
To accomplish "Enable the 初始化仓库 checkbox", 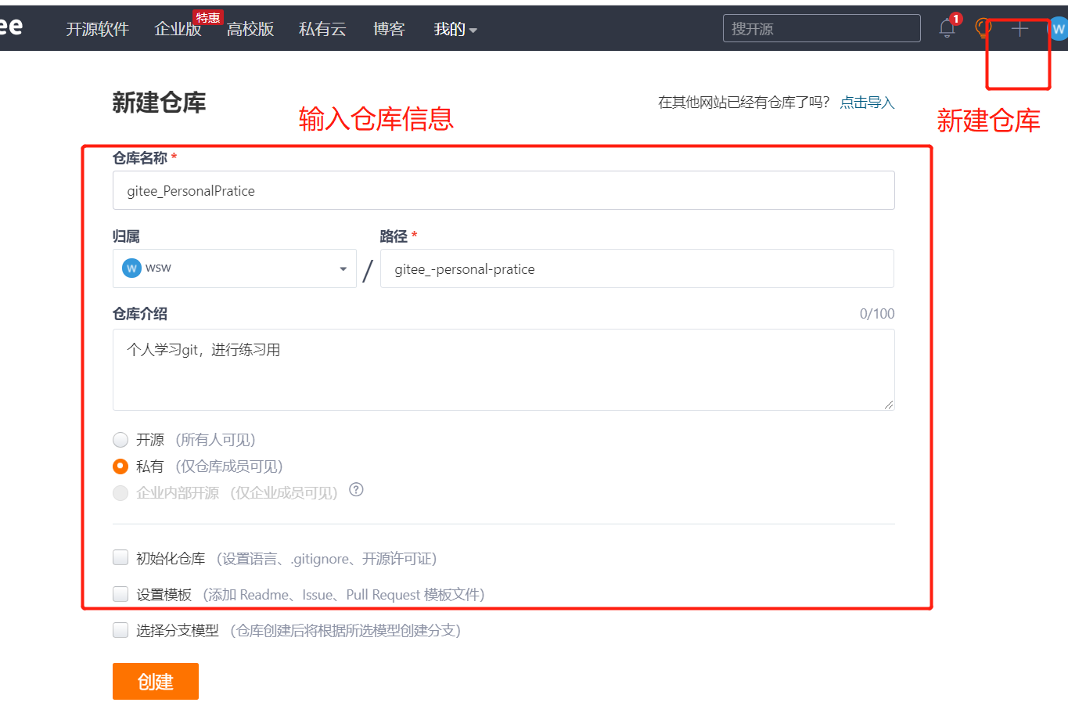I will pos(120,557).
